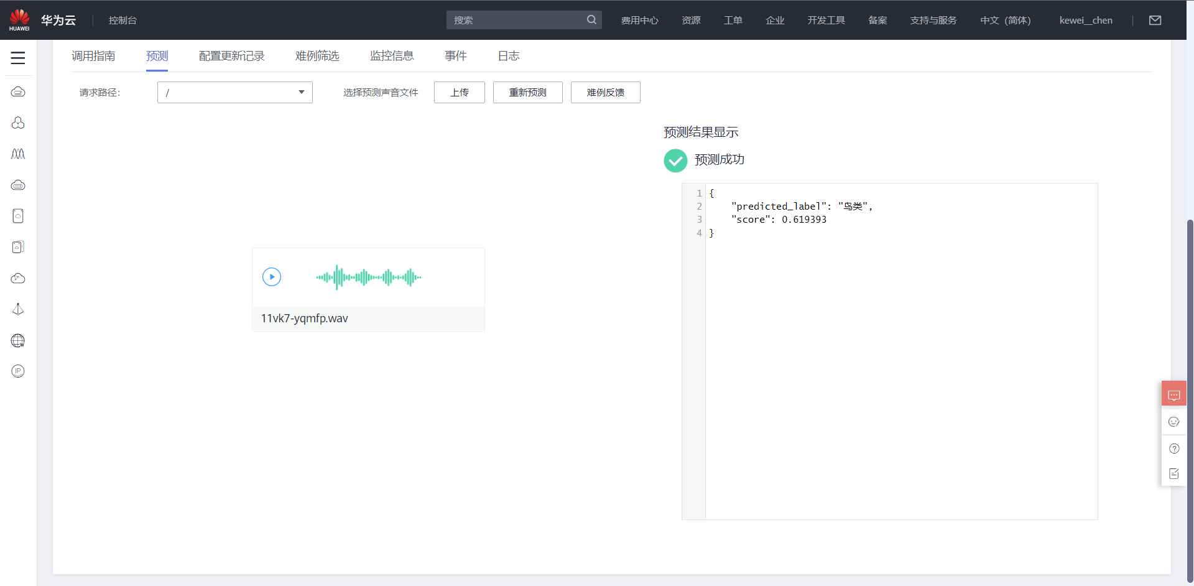Switch to the 监控信息 tab
The width and height of the screenshot is (1194, 586).
392,56
